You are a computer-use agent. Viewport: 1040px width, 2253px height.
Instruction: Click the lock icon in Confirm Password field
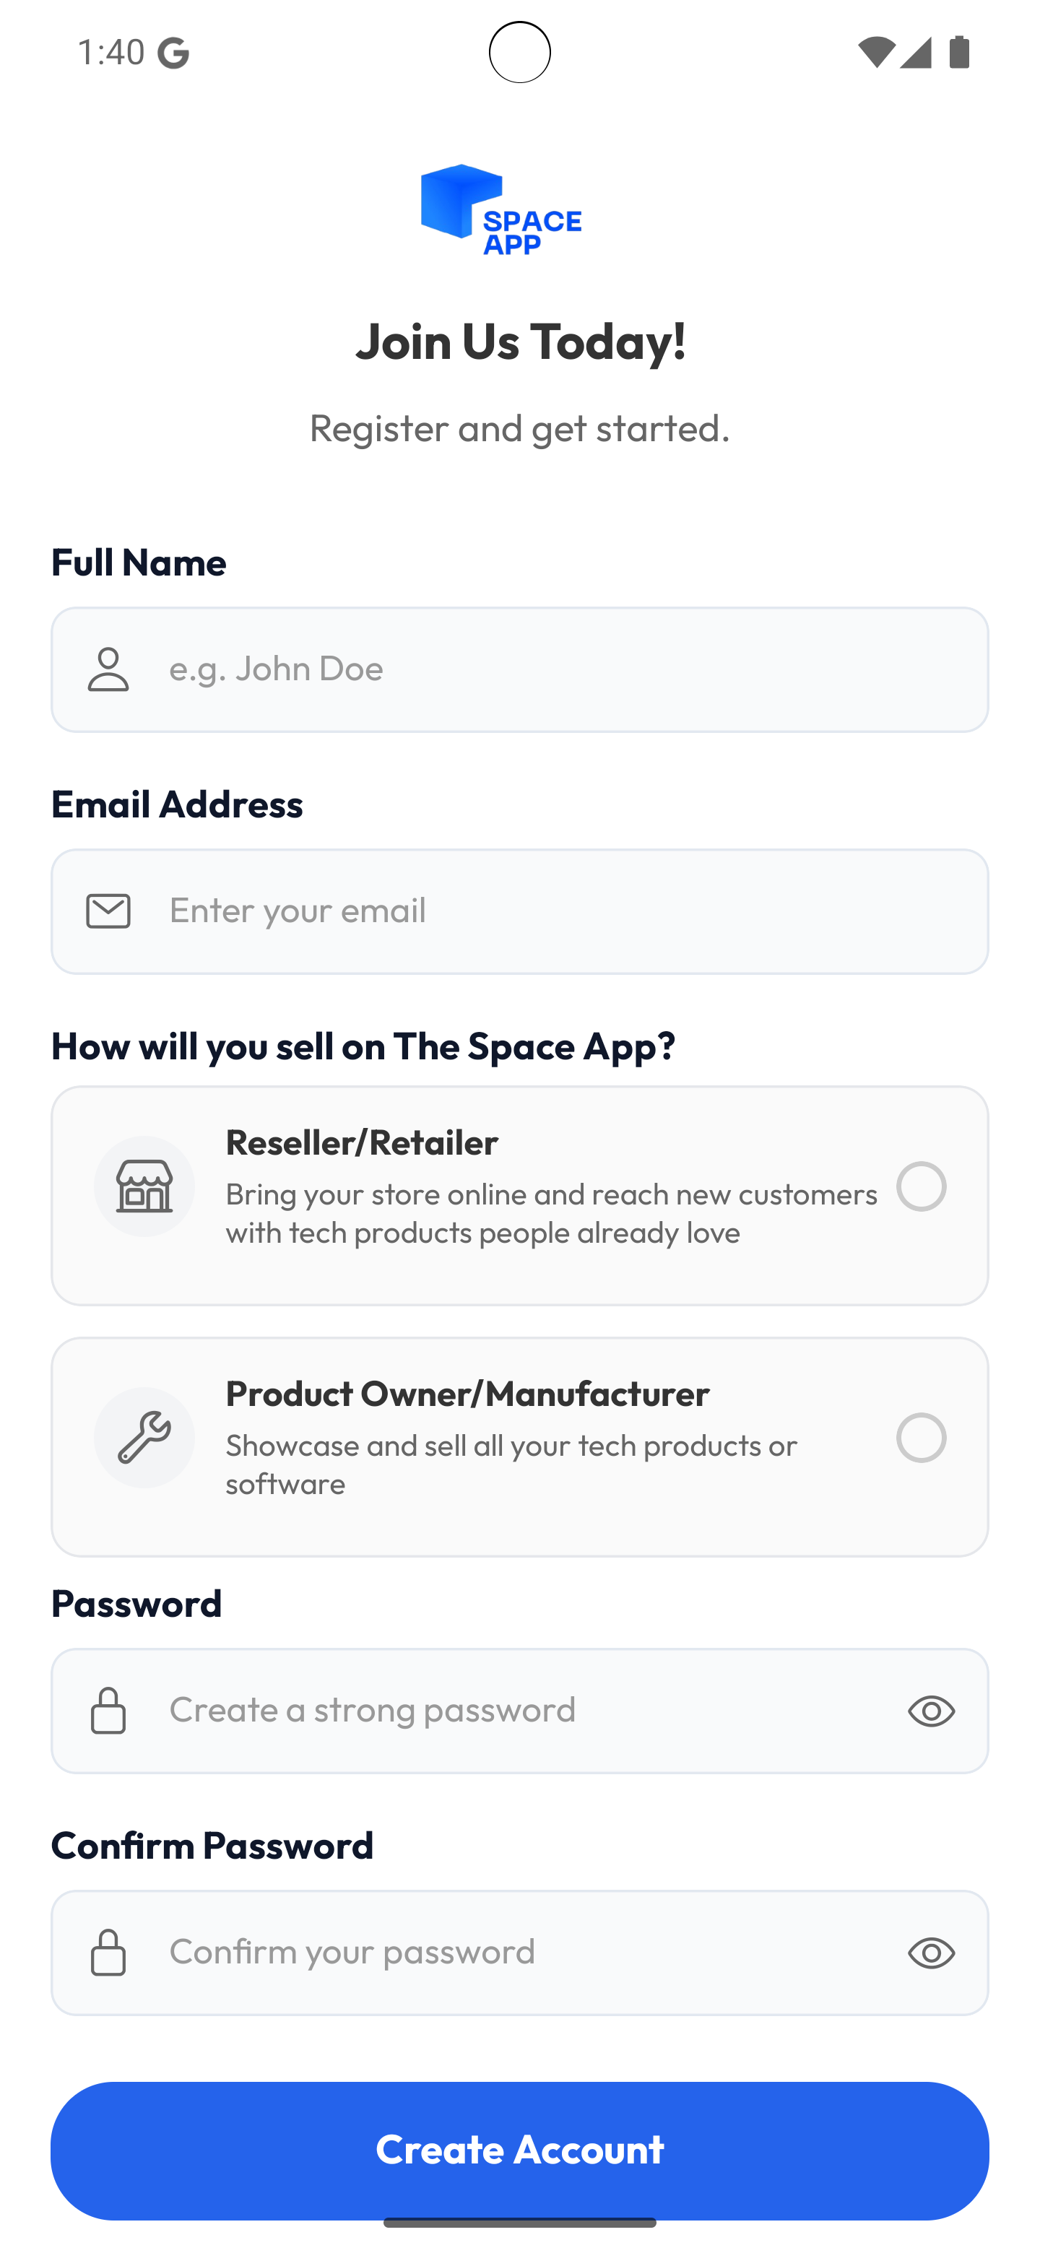(108, 1952)
